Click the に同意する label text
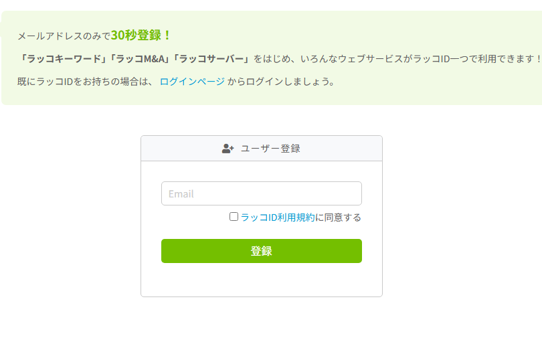The height and width of the screenshot is (340, 542). [x=338, y=218]
